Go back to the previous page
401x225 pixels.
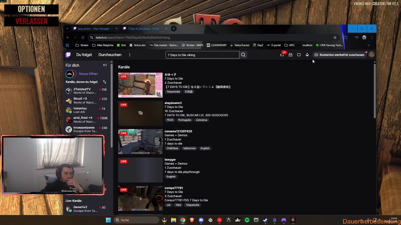[x=68, y=37]
